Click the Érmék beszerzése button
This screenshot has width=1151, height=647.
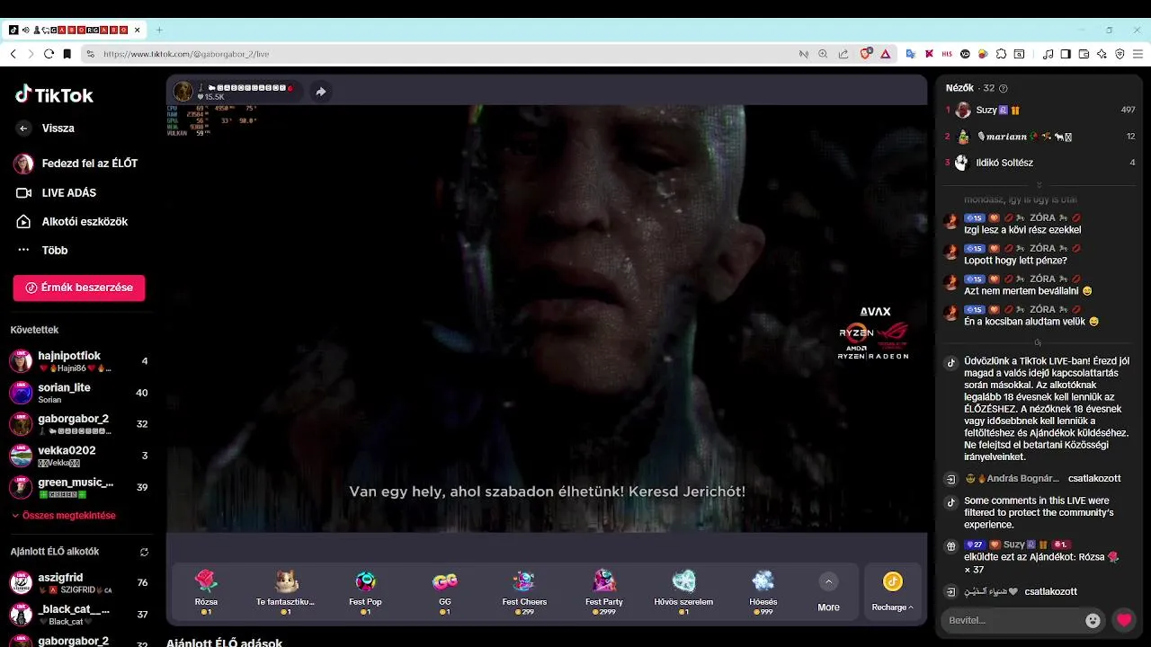tap(79, 288)
